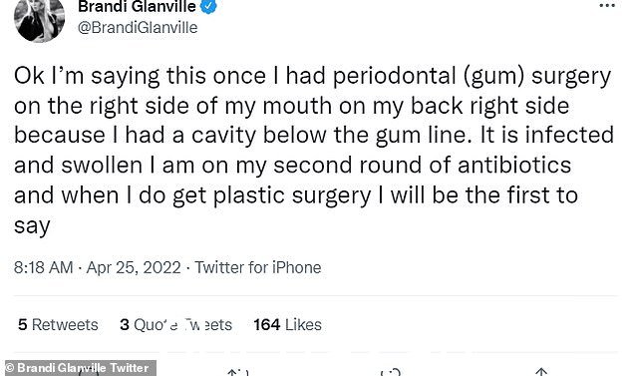Click the last word 'say' of the tweet
Screen dimensions: 632x376
[x=32, y=226]
